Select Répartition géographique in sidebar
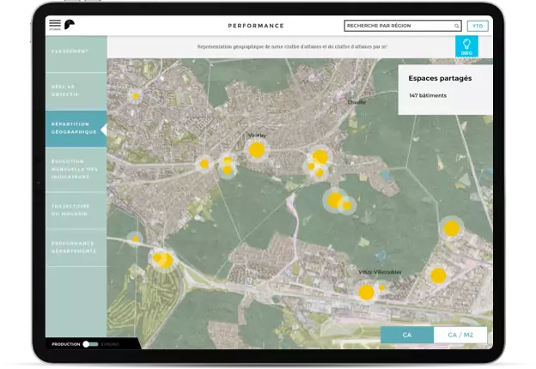 (x=76, y=130)
